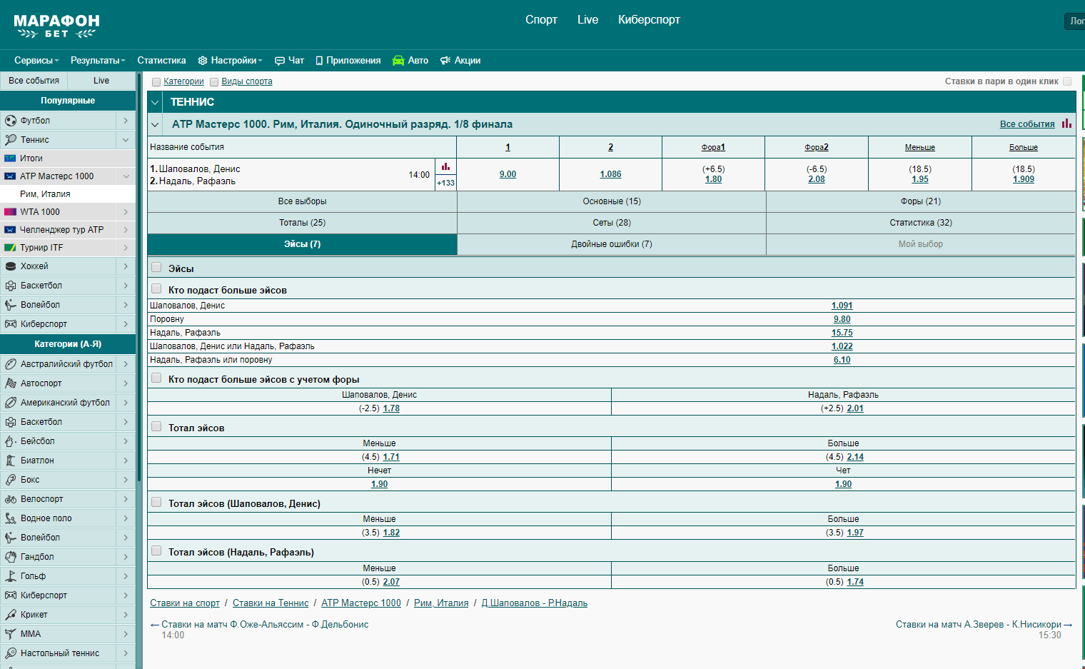Screen dimensions: 1085x669
Task: Enable the Ставки в пари в один клик checkbox
Action: [x=1067, y=81]
